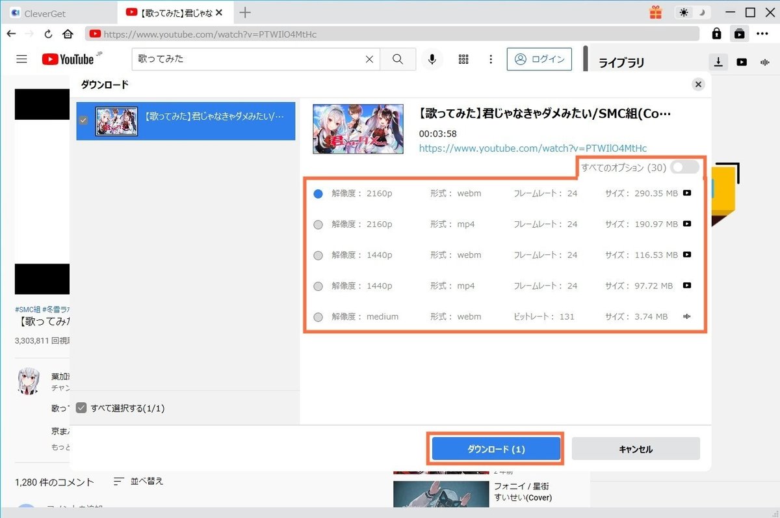
Task: Click the video thumbnail in left list
Action: [116, 121]
